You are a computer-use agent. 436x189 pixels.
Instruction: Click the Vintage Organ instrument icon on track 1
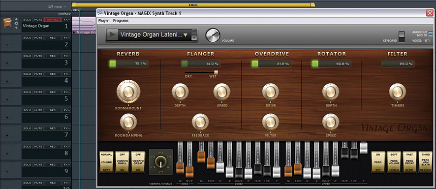pyautogui.click(x=7, y=23)
